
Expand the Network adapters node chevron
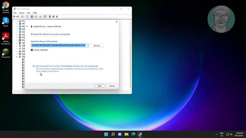click(17, 29)
